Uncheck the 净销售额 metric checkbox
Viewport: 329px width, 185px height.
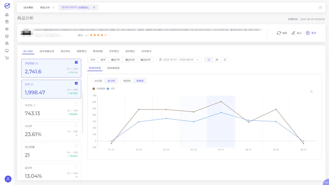pos(76,62)
